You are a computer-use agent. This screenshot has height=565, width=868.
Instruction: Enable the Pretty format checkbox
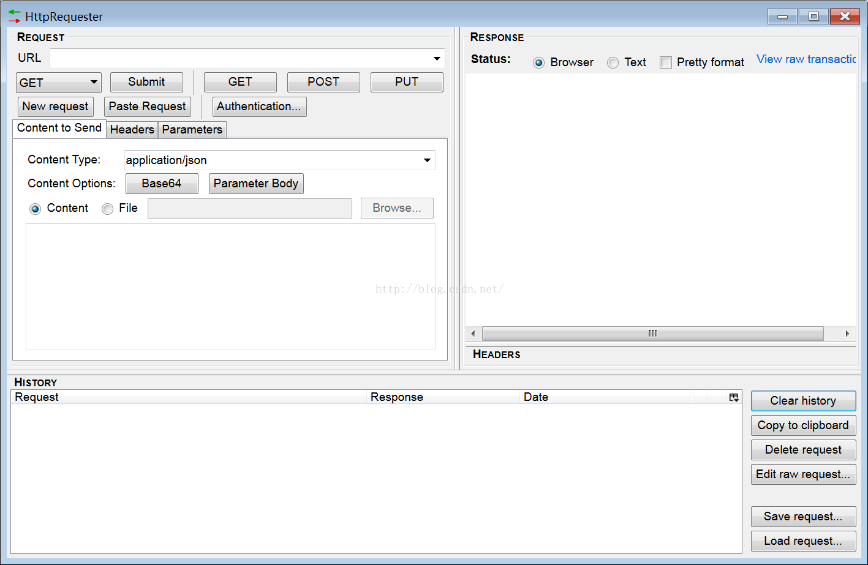666,62
